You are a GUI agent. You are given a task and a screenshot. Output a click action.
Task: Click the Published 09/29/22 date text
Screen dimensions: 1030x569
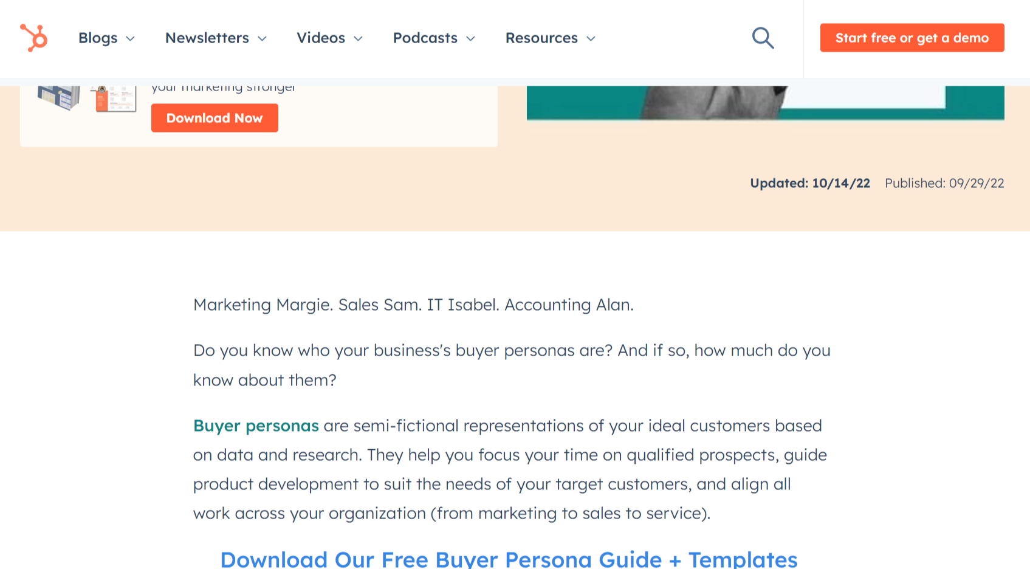point(944,183)
